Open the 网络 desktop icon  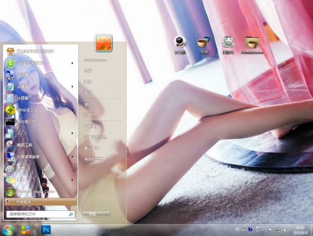point(204,45)
